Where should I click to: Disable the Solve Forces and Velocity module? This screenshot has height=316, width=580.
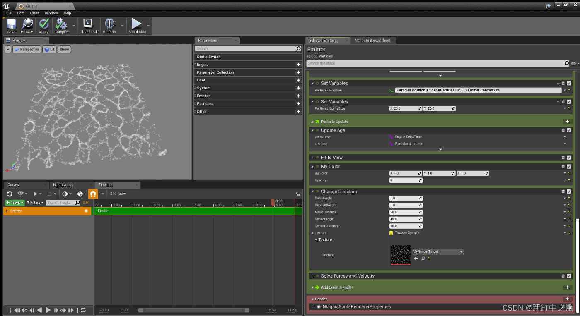click(569, 276)
